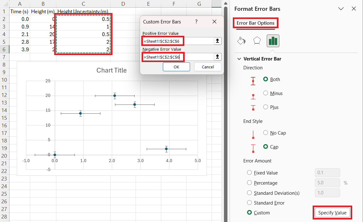
Task: Open Fill & Line paint bucket icon
Action: click(241, 41)
